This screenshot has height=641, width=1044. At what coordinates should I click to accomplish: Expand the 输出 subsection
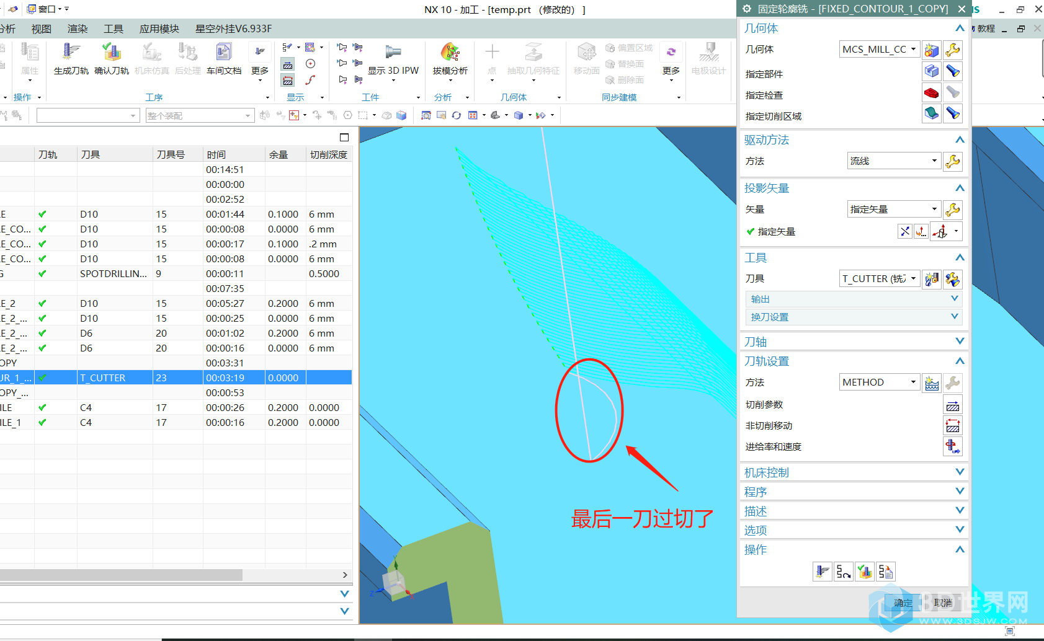point(854,299)
